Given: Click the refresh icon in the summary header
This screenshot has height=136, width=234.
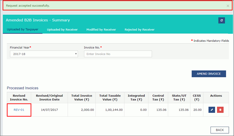Looking at the screenshot, I should [222, 20].
